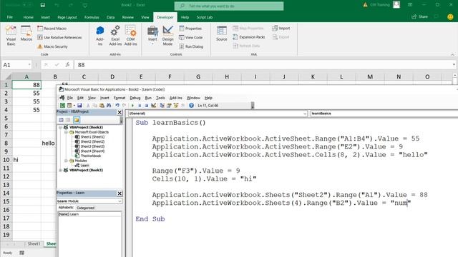The height and width of the screenshot is (257, 458).
Task: Open Excel Add-ins manager
Action: pos(115,36)
